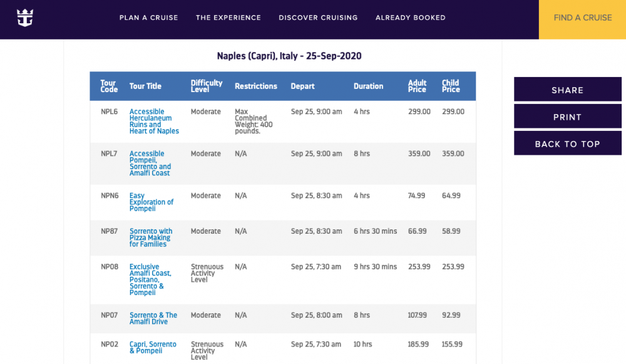The width and height of the screenshot is (626, 364).
Task: Click the Find a Cruise button
Action: pos(582,19)
